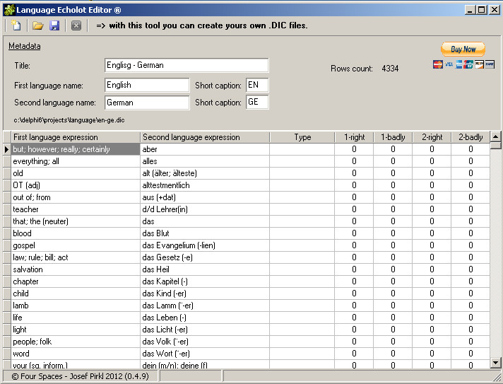
Task: Select the 'das Evangelium (-lien)' cell
Action: coord(205,245)
